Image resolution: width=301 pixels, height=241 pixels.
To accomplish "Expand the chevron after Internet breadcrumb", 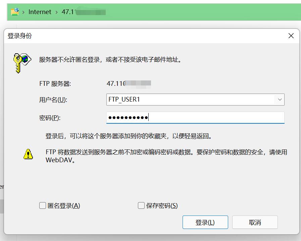I will [x=57, y=12].
